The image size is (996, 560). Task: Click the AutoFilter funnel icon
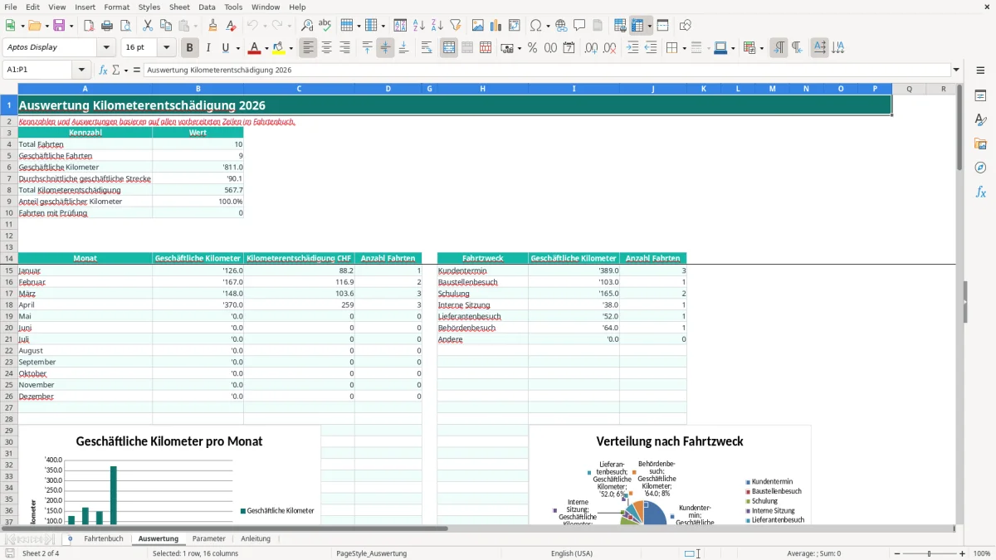(x=456, y=26)
